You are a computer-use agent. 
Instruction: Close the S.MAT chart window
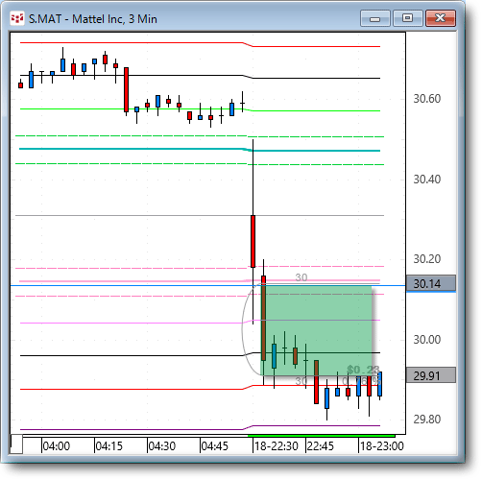[x=441, y=18]
